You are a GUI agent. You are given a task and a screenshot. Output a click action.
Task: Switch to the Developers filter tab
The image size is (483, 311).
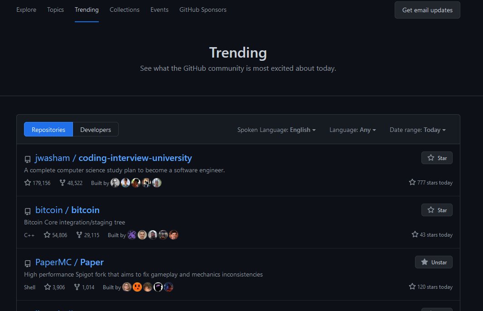point(96,130)
